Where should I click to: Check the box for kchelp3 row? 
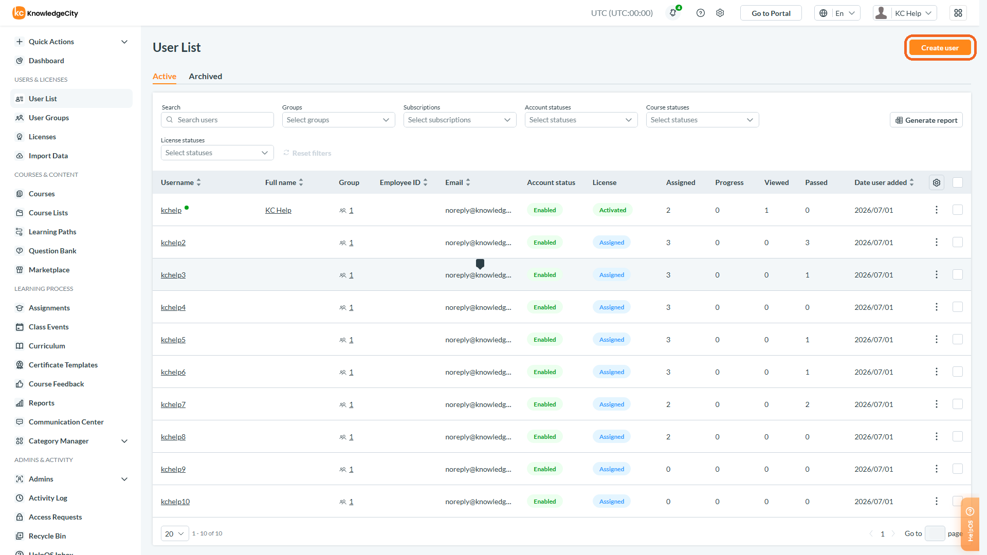click(958, 274)
